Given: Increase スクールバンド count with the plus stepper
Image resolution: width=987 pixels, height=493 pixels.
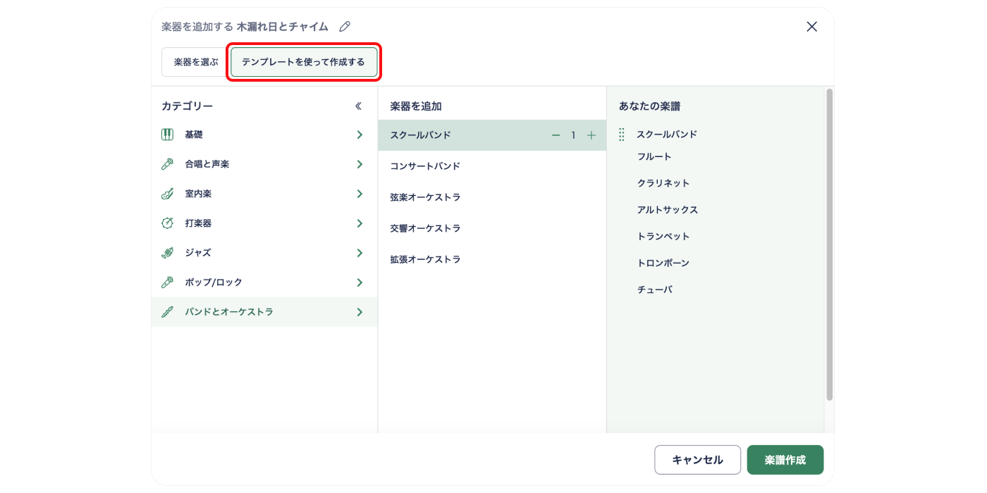Looking at the screenshot, I should point(591,135).
